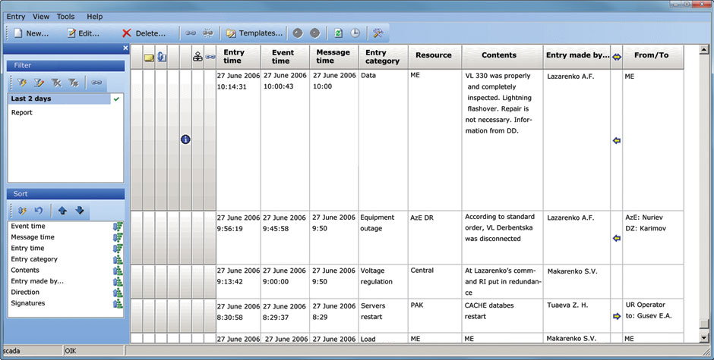Toggle sort direction icon for Message time

(x=118, y=237)
